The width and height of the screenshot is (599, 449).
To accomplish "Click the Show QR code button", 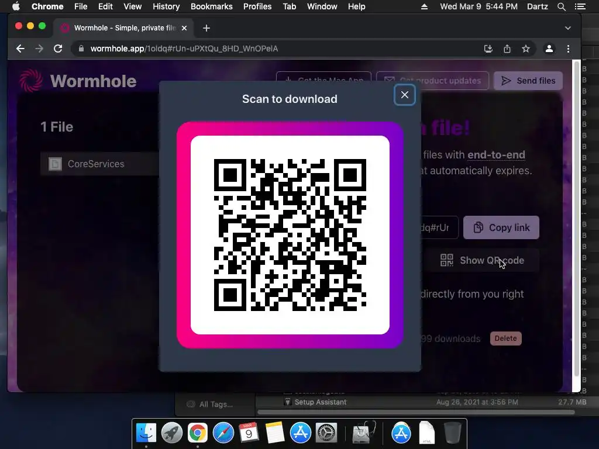I will pos(482,260).
